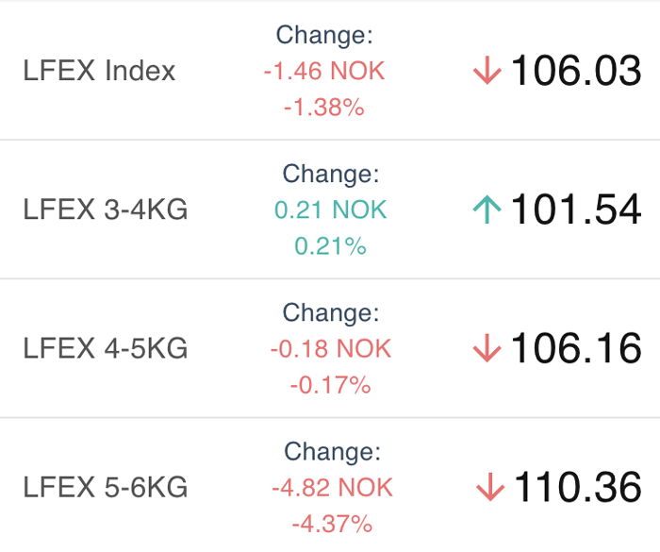Click the red down arrow beside 106.16
660x552 pixels.
[487, 348]
